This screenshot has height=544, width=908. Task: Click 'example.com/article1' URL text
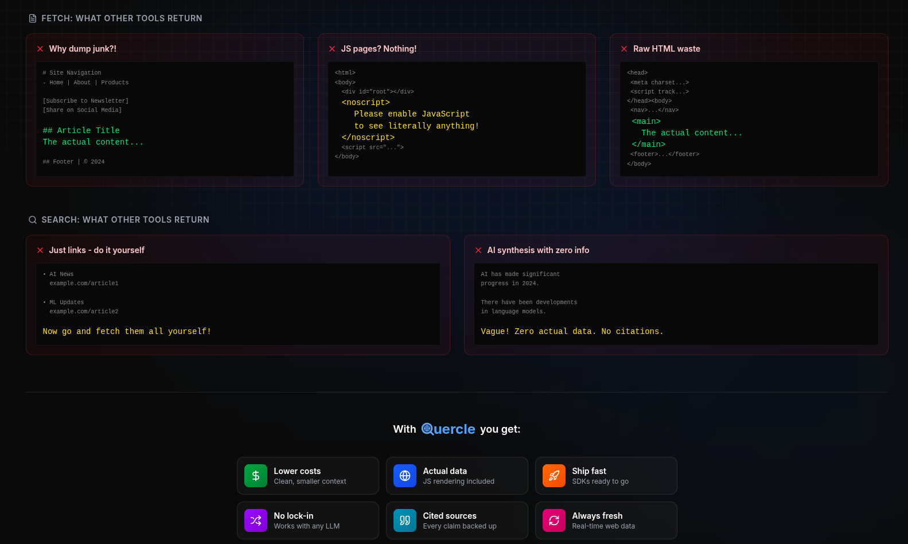coord(84,283)
